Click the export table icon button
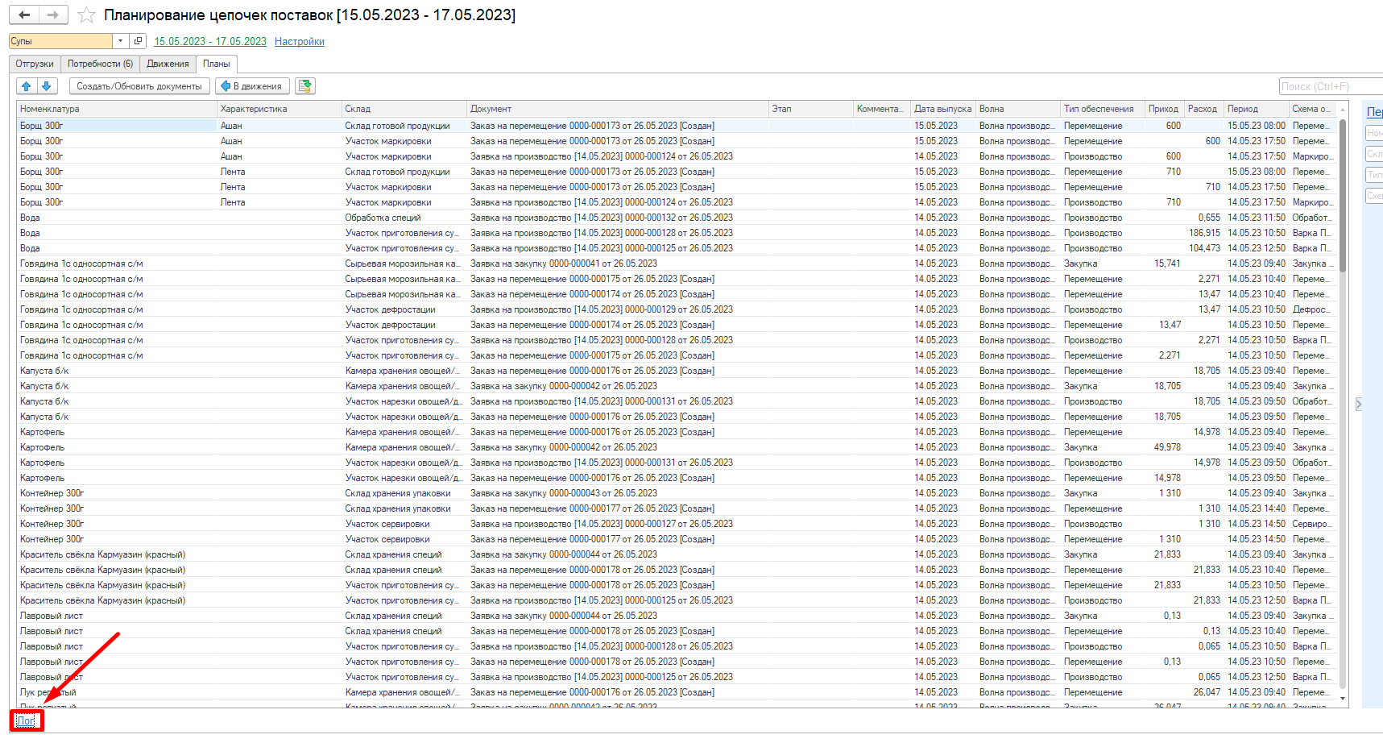Viewport: 1383px width, 743px height. [305, 86]
